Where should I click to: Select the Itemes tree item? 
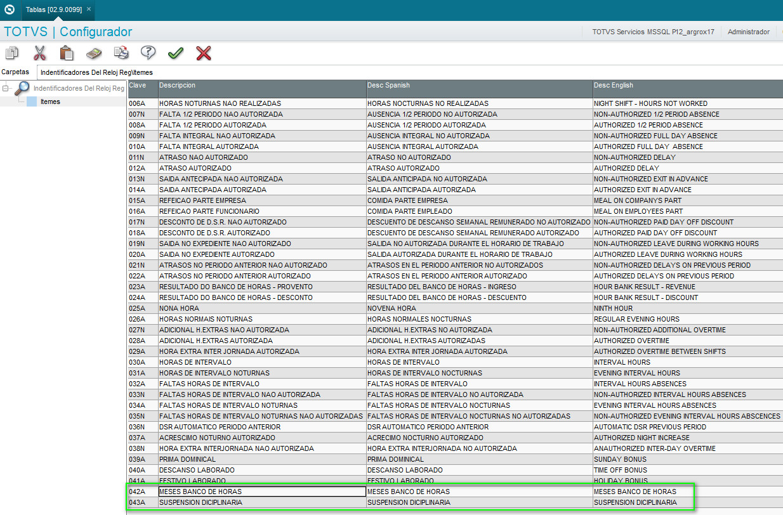click(50, 101)
